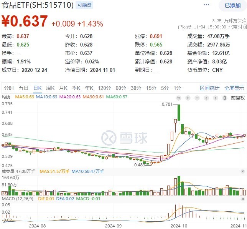Viewport: 247px width, 229px height.
Task: Click the 最低 value 0.625
Action: point(23,45)
